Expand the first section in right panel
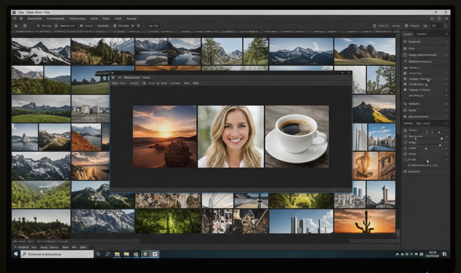 (446, 42)
